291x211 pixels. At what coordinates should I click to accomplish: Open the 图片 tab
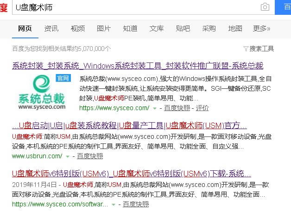click(104, 29)
